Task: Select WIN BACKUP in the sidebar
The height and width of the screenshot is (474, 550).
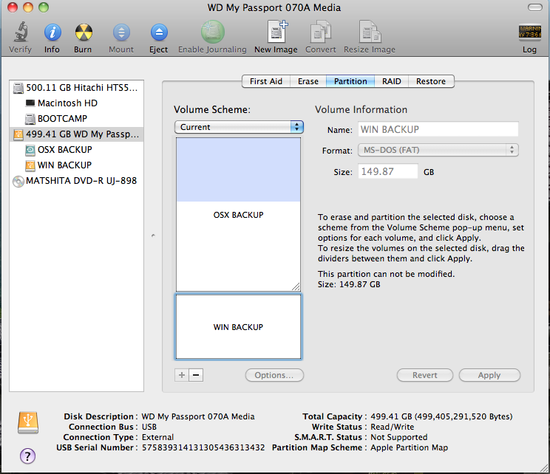Action: point(76,165)
